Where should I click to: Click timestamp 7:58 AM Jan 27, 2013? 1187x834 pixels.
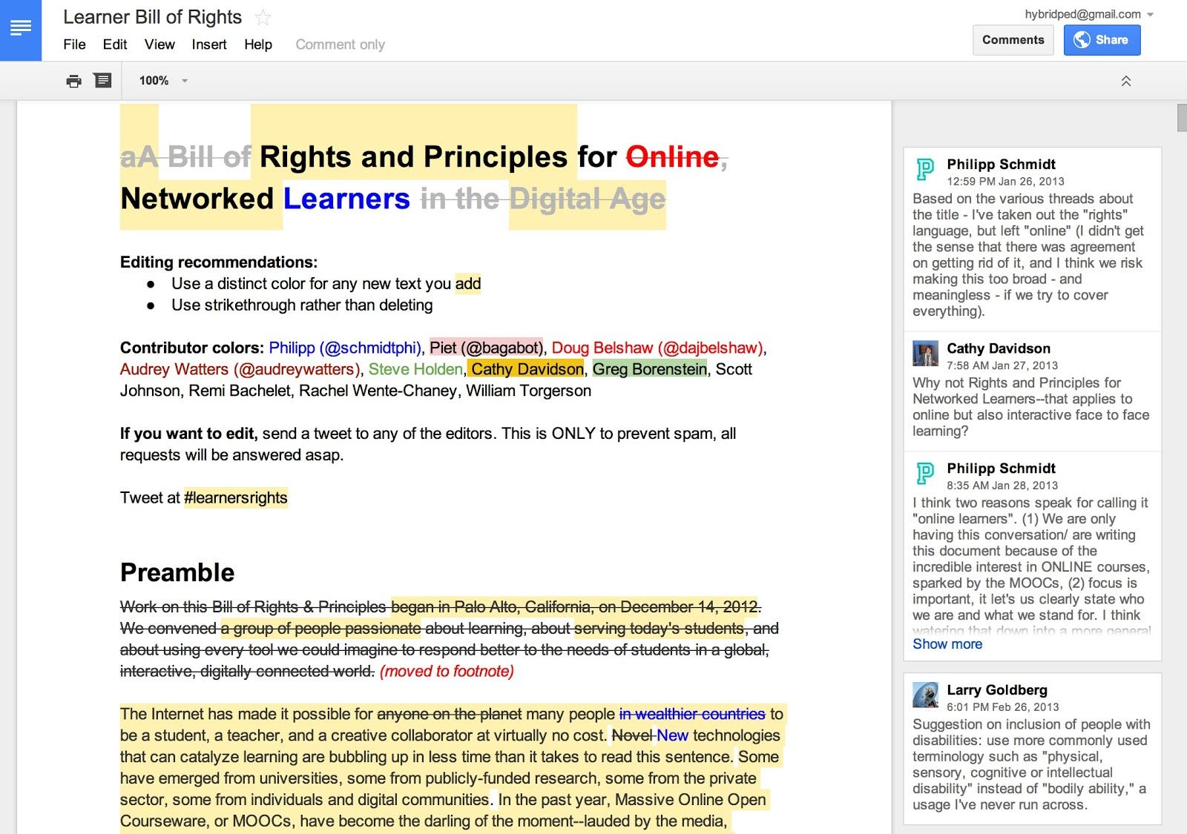(1002, 365)
